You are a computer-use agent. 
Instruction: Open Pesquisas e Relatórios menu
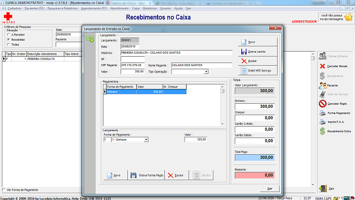coord(62,8)
